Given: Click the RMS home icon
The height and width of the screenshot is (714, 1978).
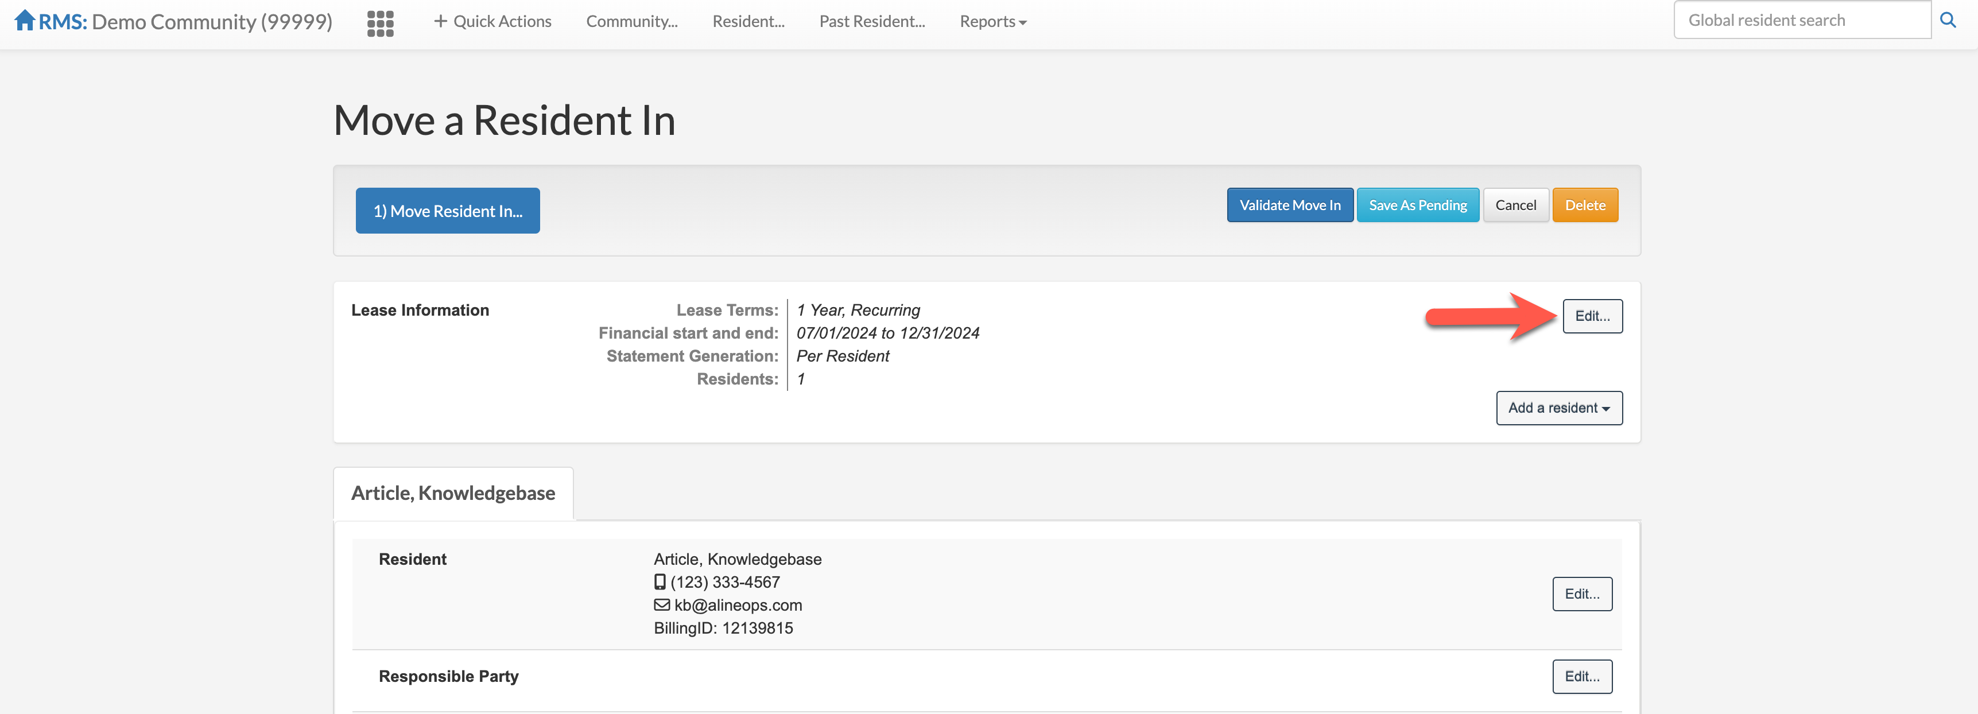Looking at the screenshot, I should click(25, 21).
